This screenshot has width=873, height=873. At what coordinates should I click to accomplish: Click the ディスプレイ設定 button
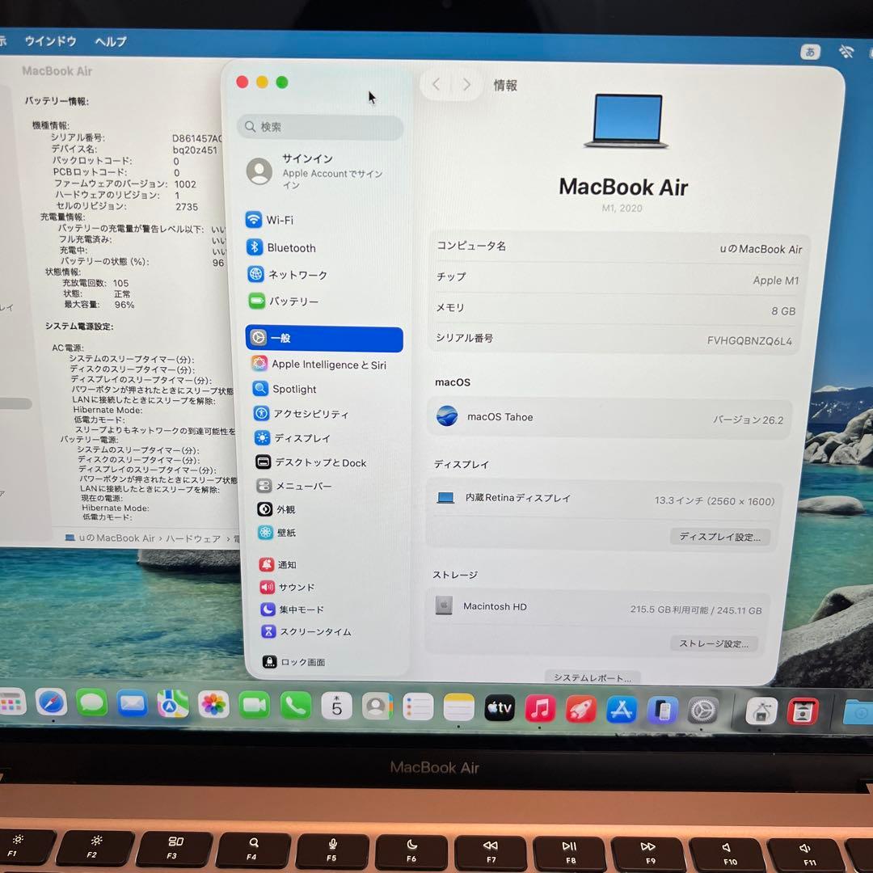[x=719, y=536]
